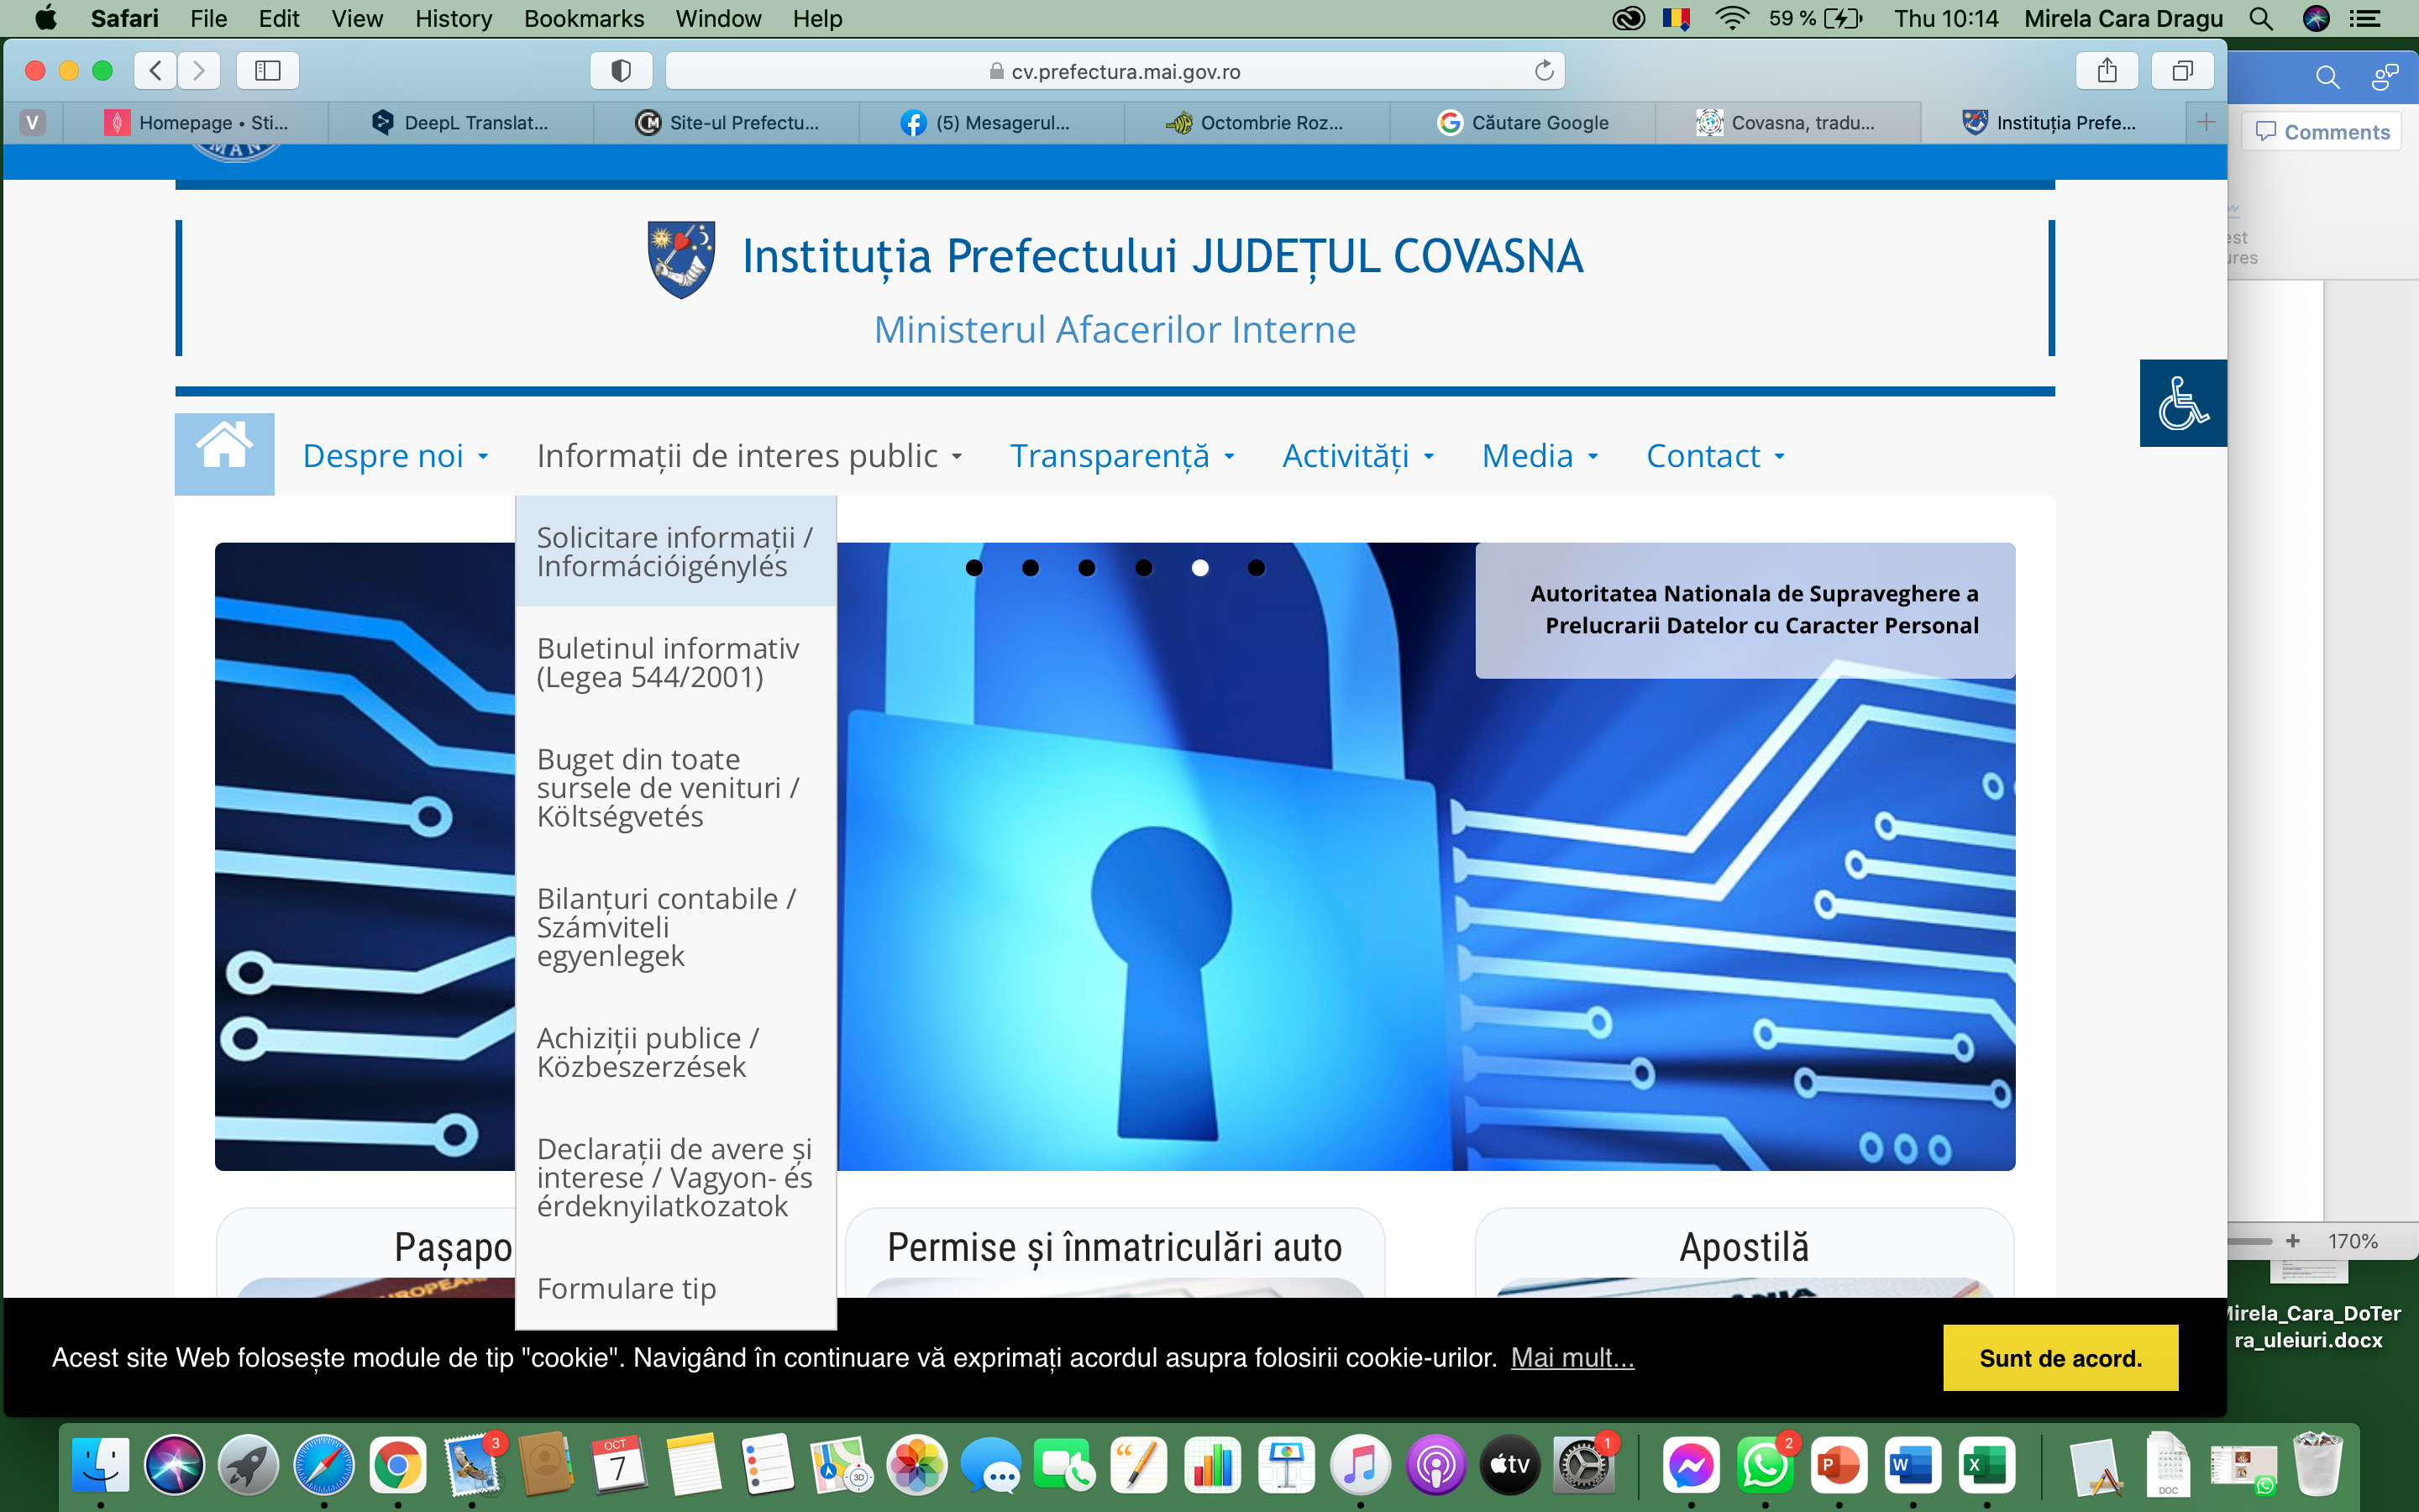The height and width of the screenshot is (1512, 2419).
Task: Open Microsoft Excel in the Dock
Action: [1986, 1465]
